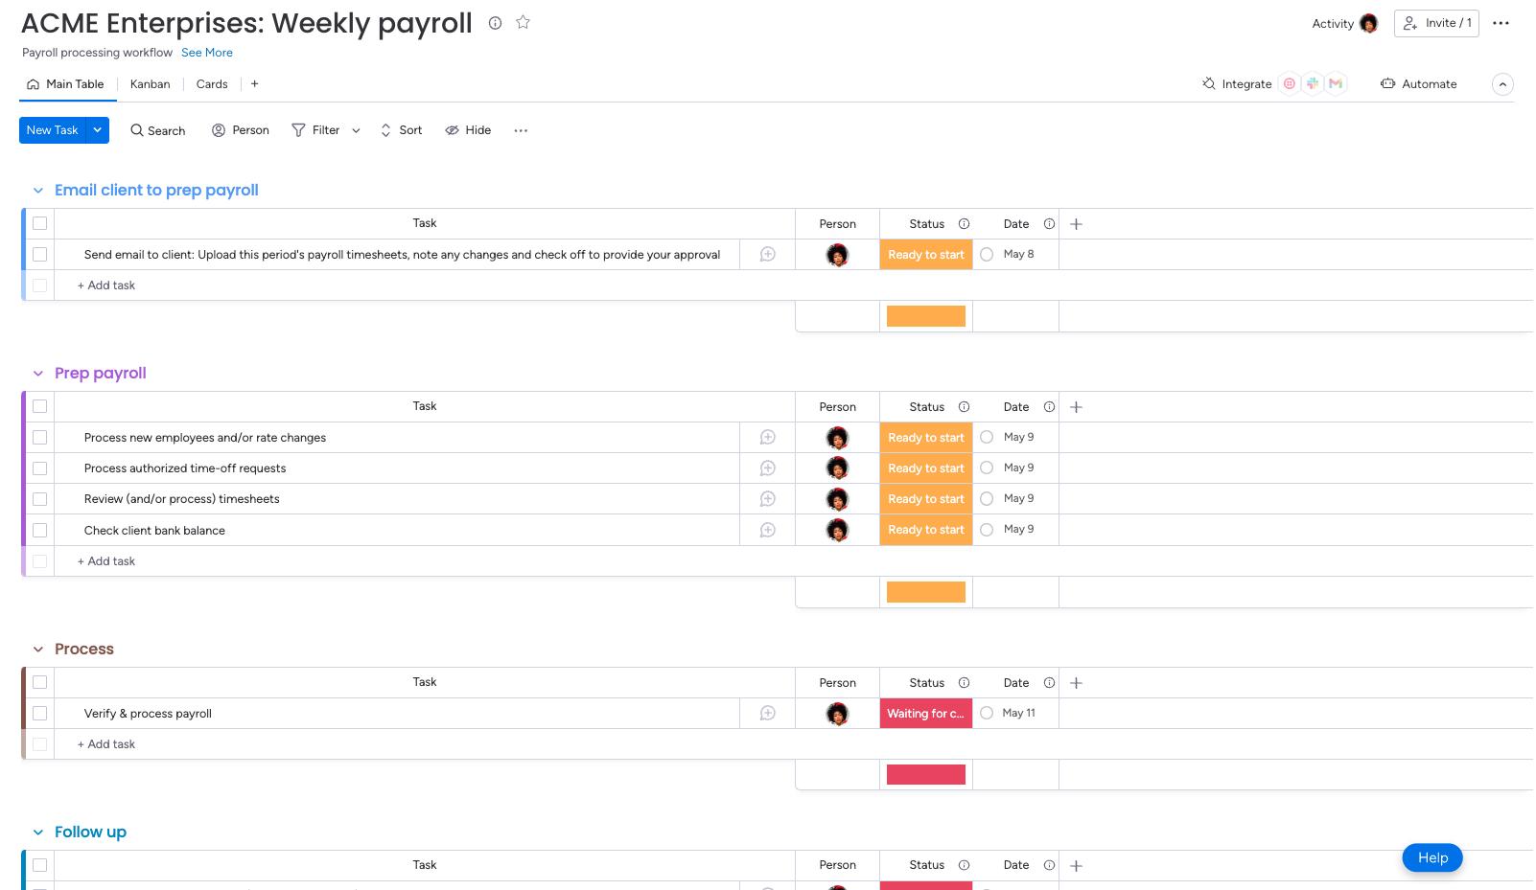The height and width of the screenshot is (890, 1536).
Task: Open board Automations via the robot icon
Action: pos(1388,84)
